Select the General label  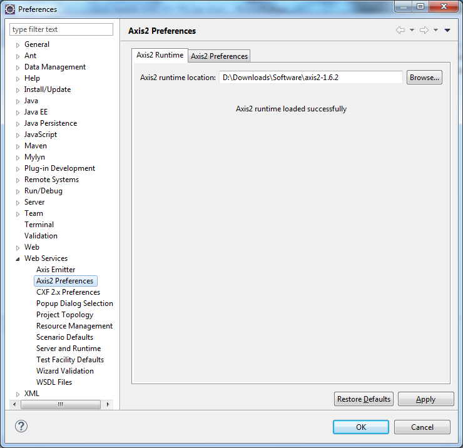click(37, 44)
